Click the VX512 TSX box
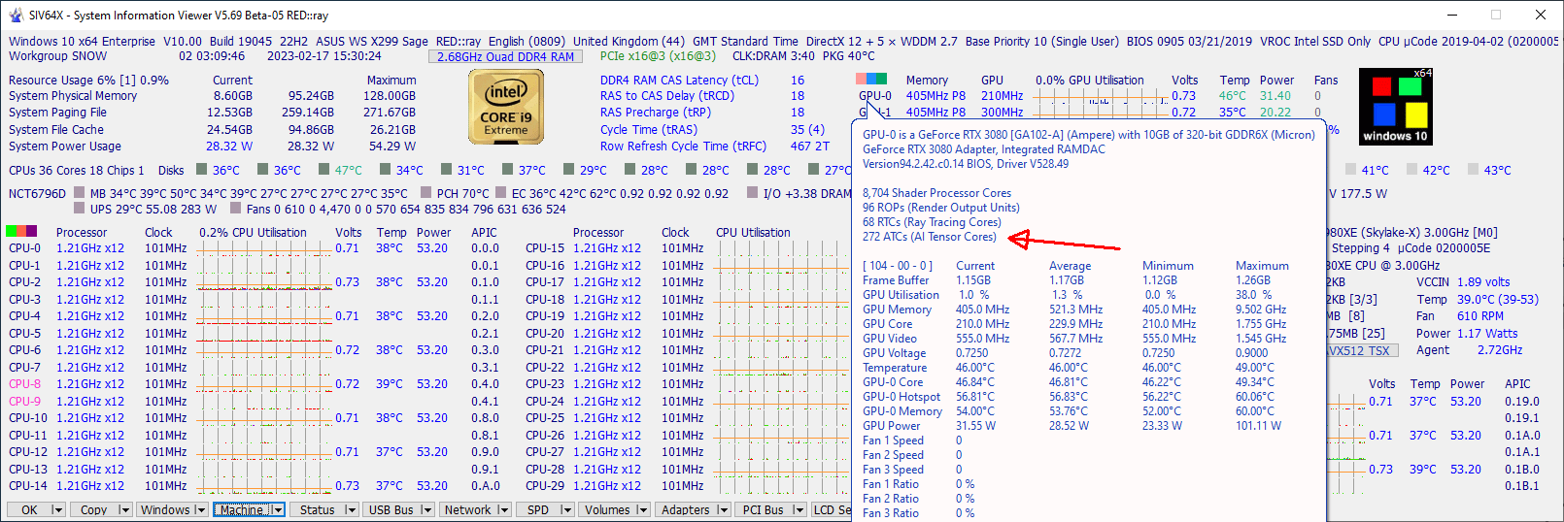 pos(1361,350)
